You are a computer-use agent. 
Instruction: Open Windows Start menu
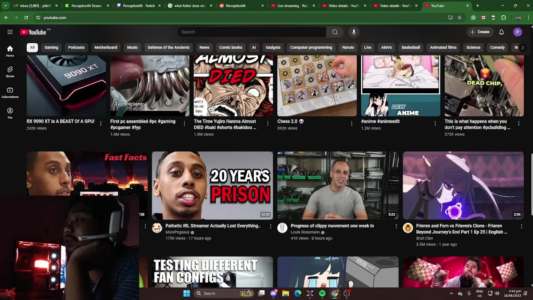tap(187, 293)
